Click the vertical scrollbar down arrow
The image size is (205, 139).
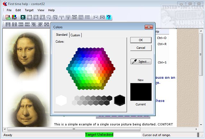pyautogui.click(x=201, y=125)
